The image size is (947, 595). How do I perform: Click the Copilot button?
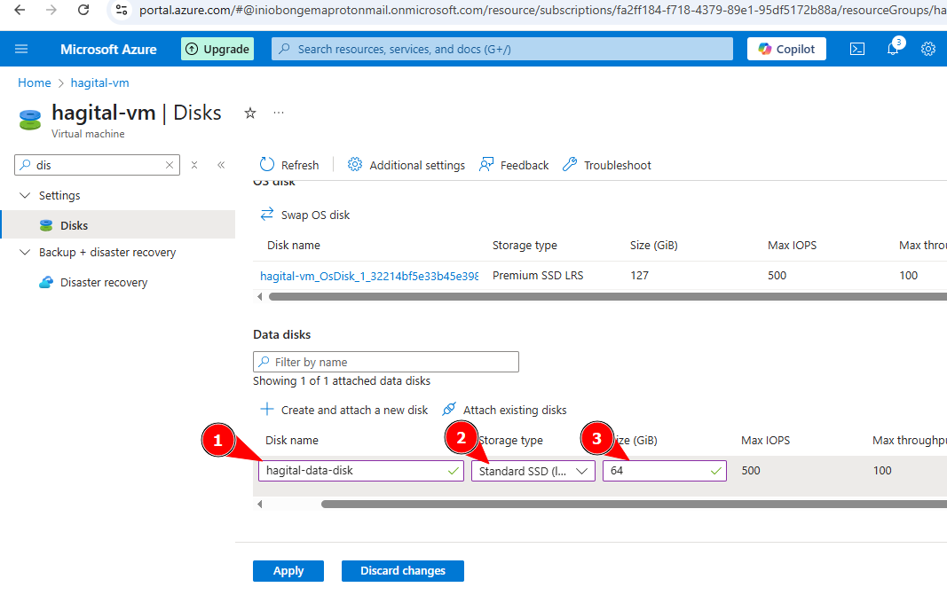[x=786, y=49]
